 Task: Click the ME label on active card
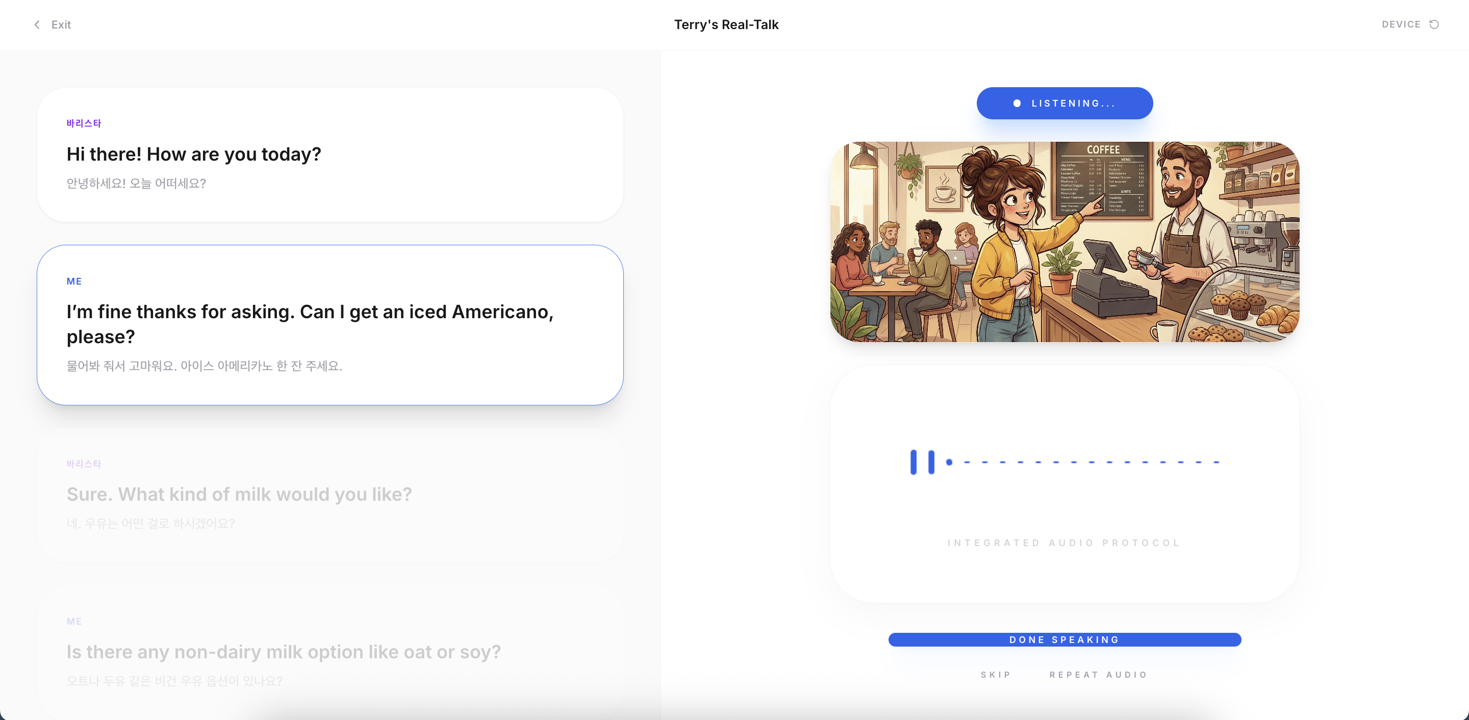point(74,281)
